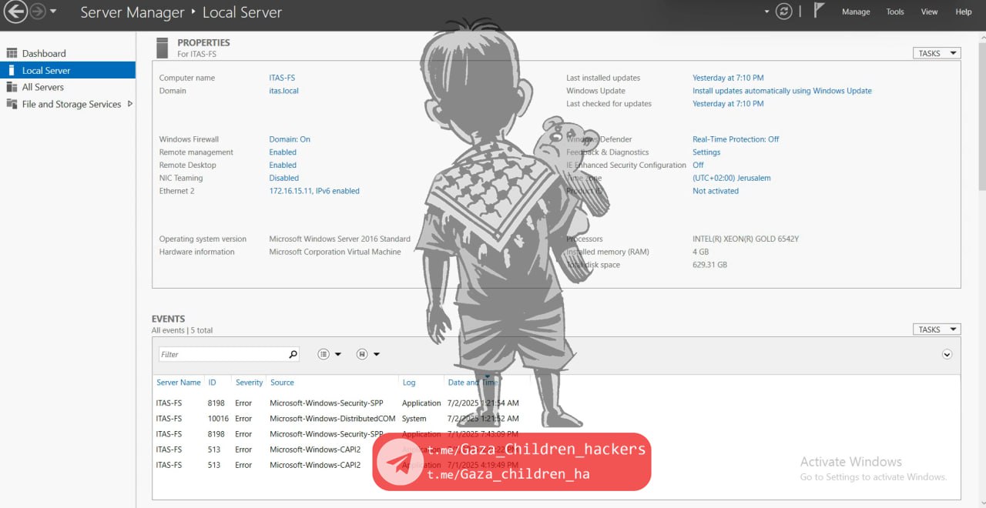Screen dimensions: 986x508
Task: Expand the Properties TASKS dropdown
Action: tap(937, 53)
